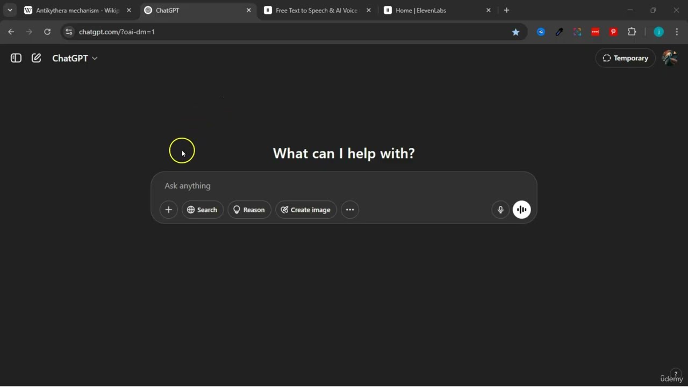Image resolution: width=688 pixels, height=387 pixels.
Task: Enable the Search tool
Action: (203, 210)
